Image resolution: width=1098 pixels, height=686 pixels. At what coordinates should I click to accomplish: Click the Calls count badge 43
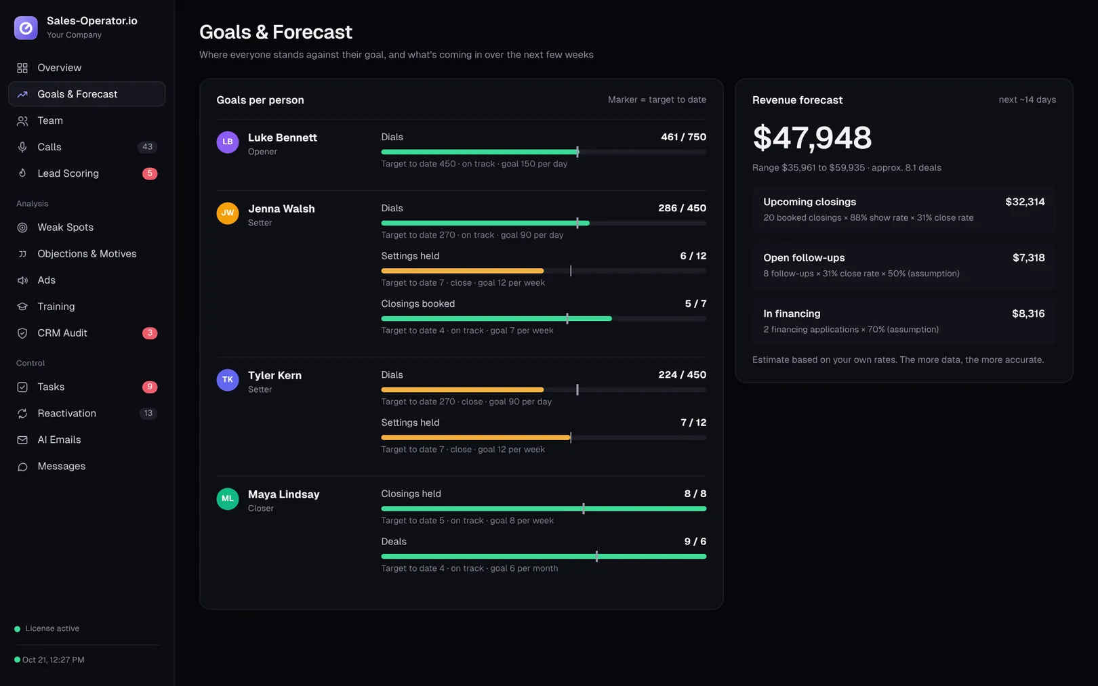pos(148,147)
